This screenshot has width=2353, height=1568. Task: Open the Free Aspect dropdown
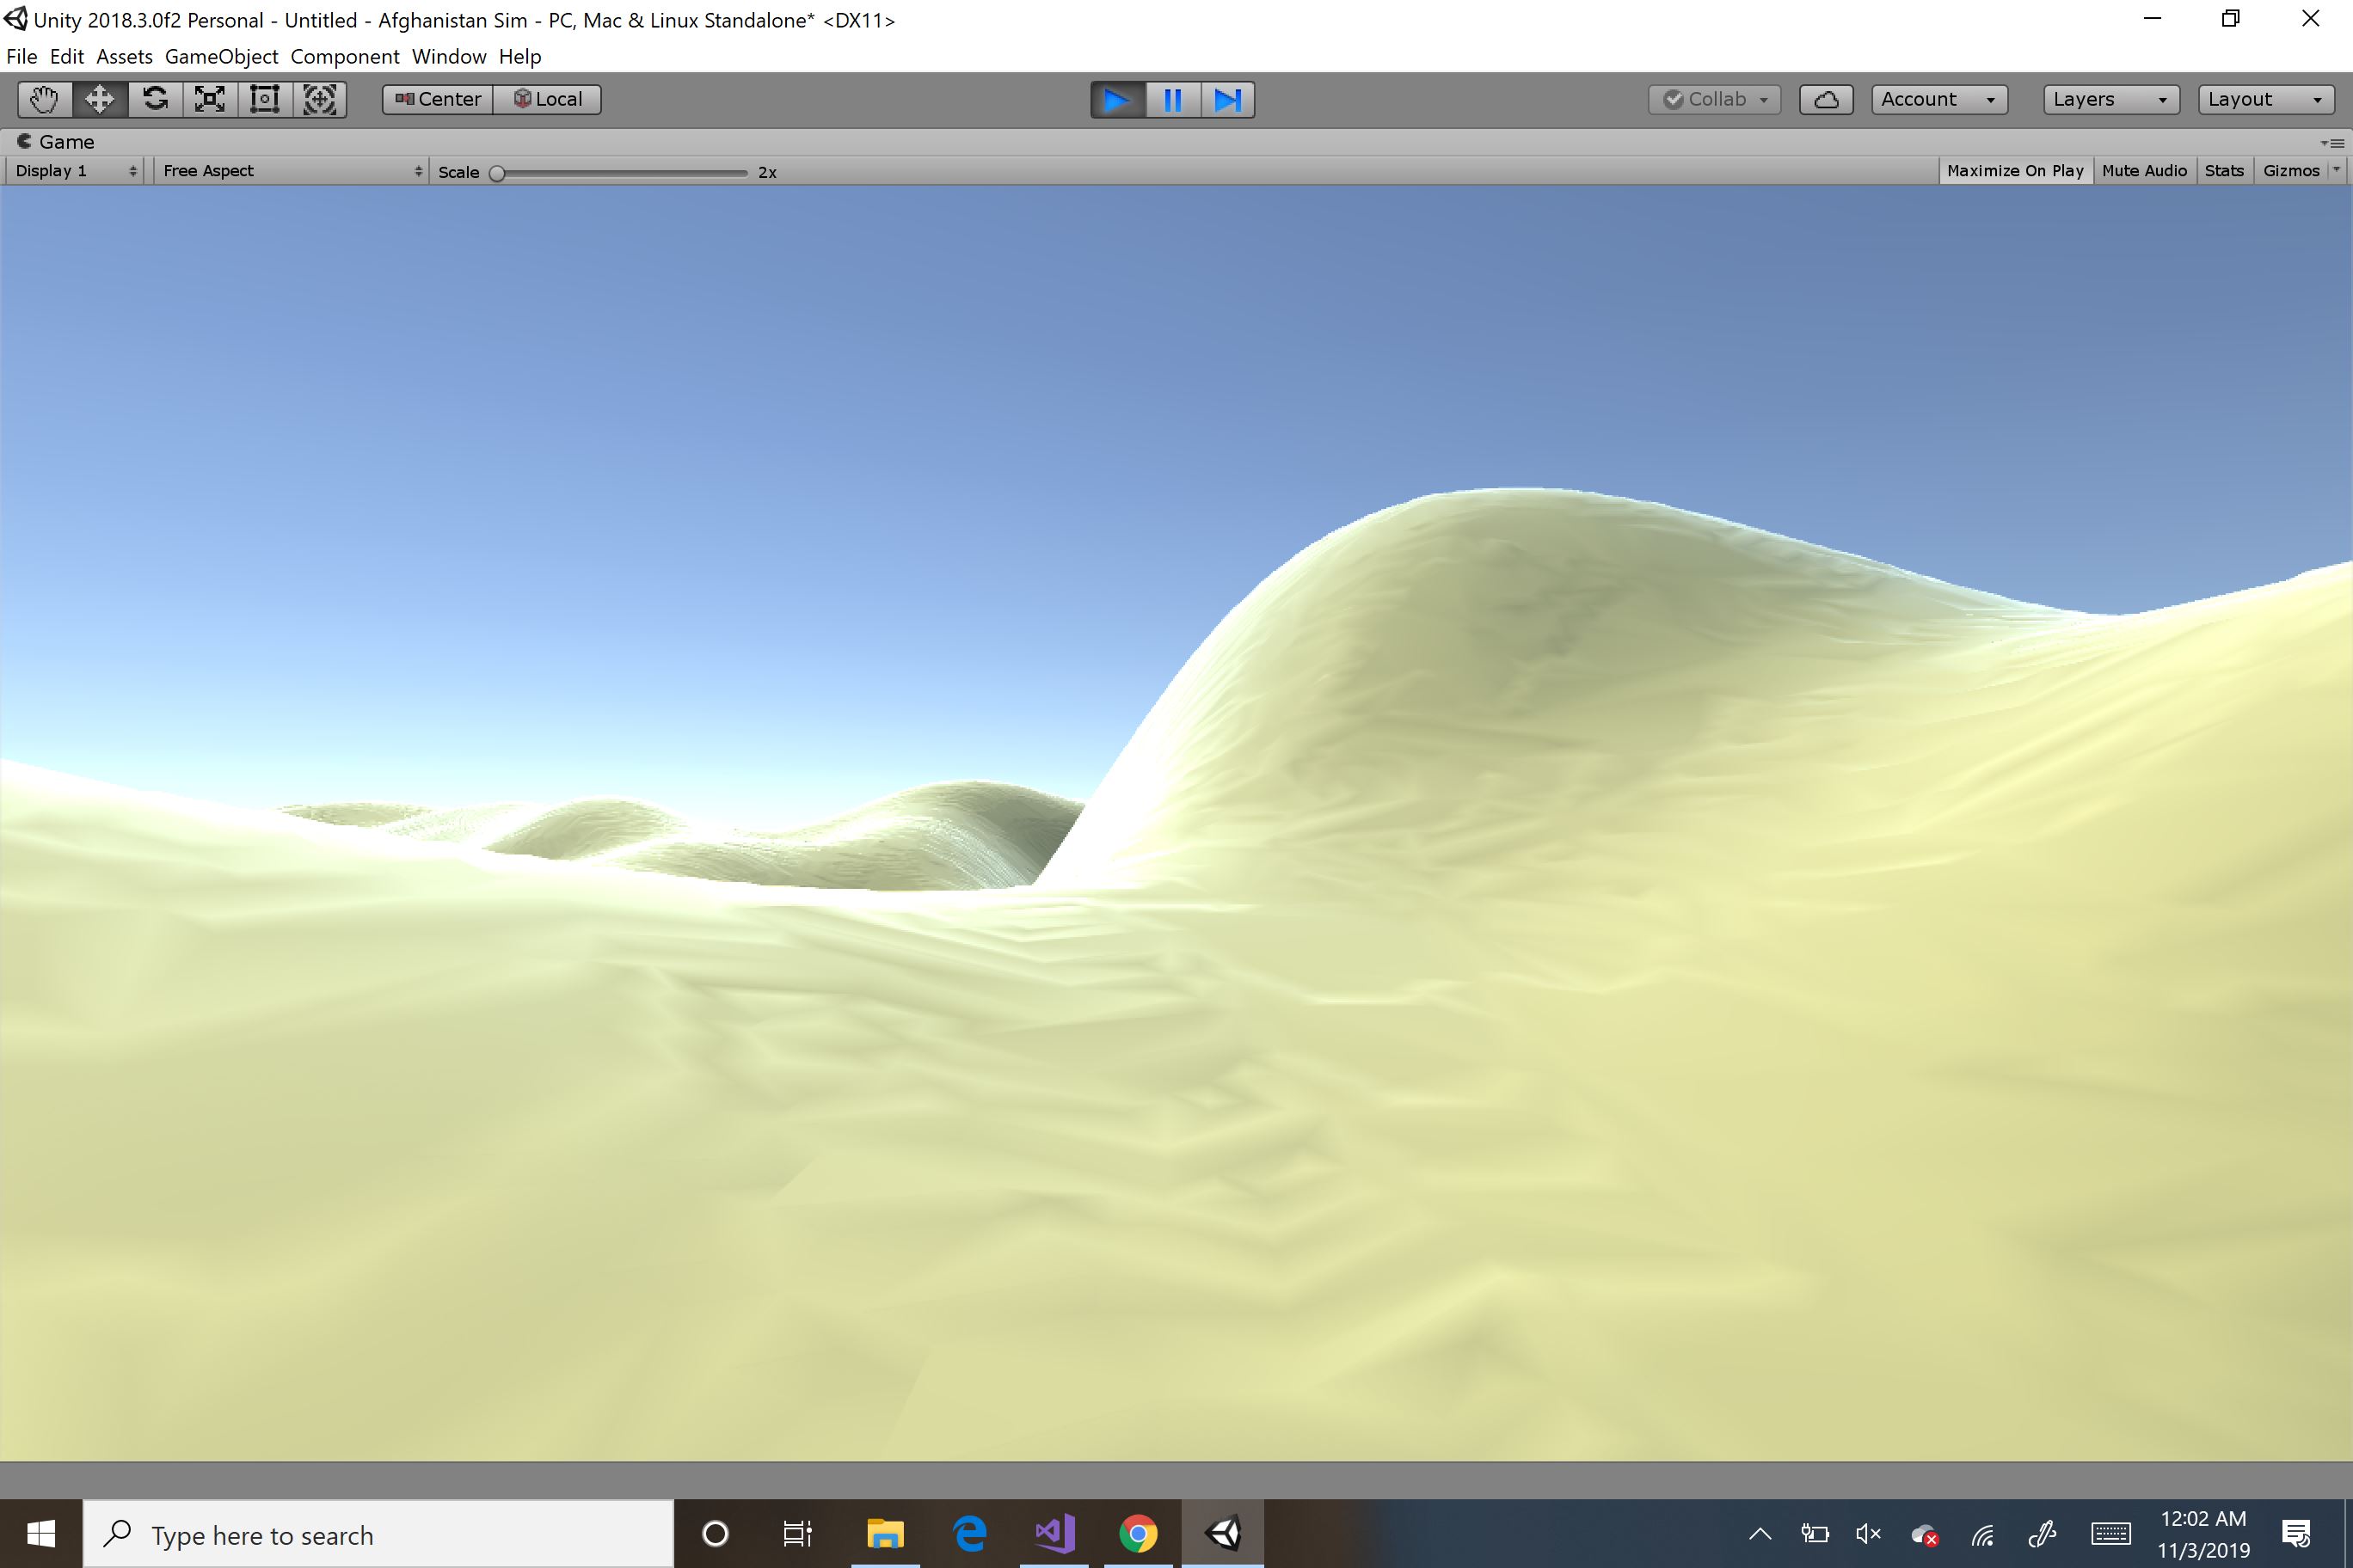(x=292, y=171)
